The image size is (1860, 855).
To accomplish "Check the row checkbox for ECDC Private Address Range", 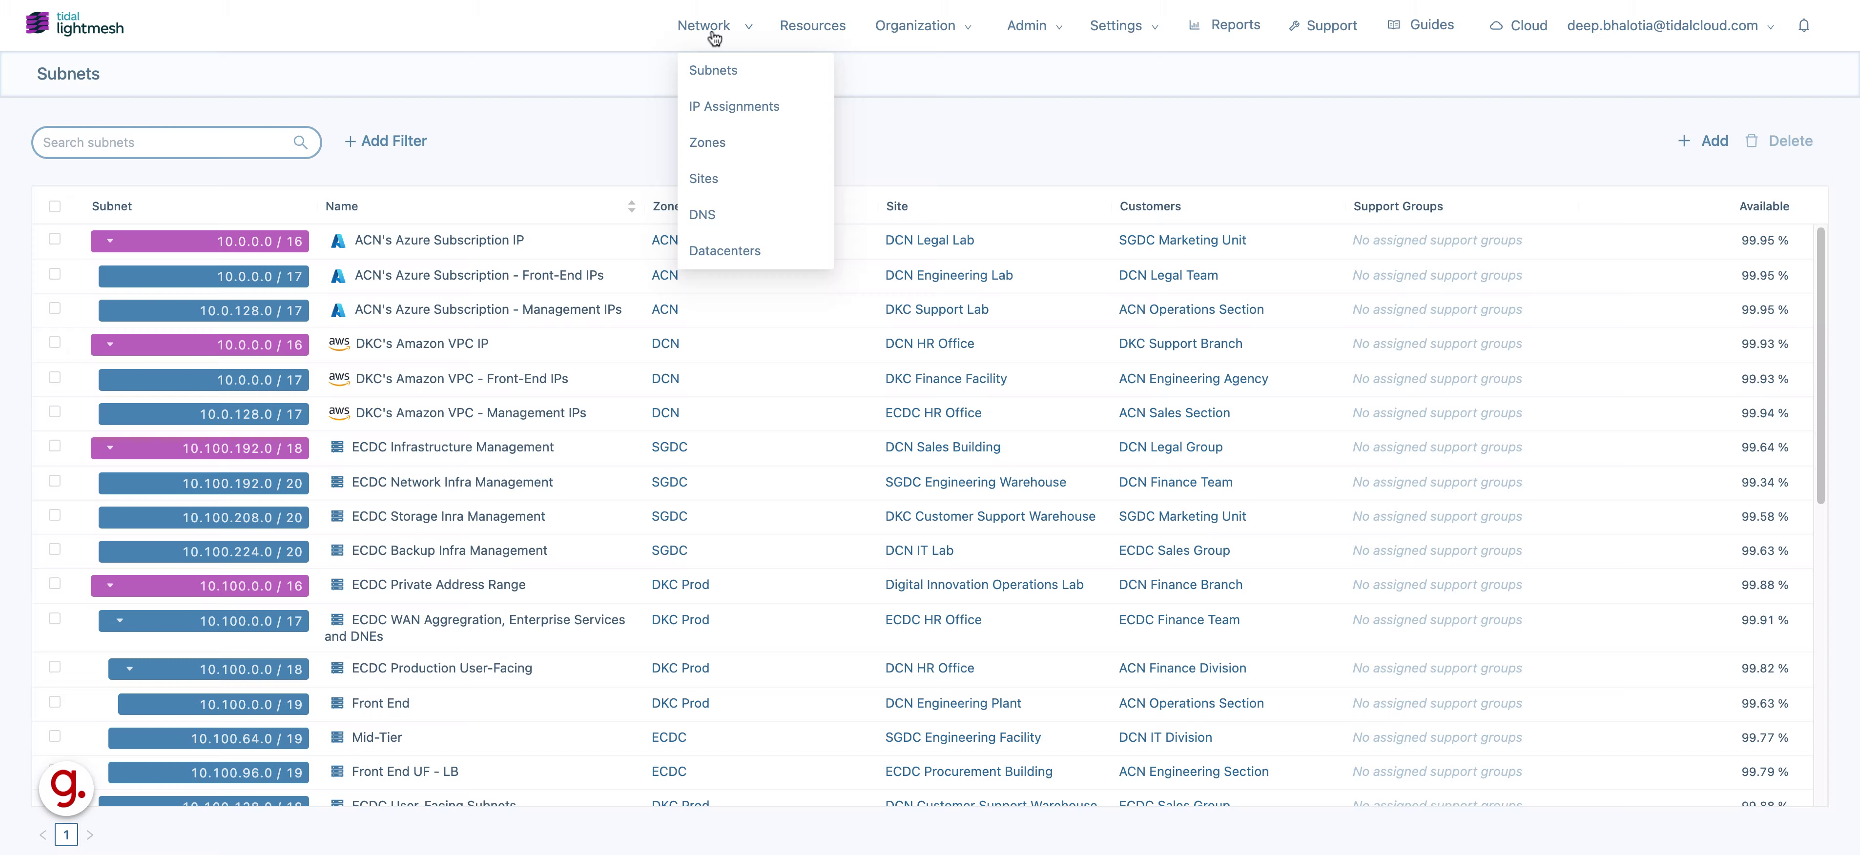I will (55, 584).
